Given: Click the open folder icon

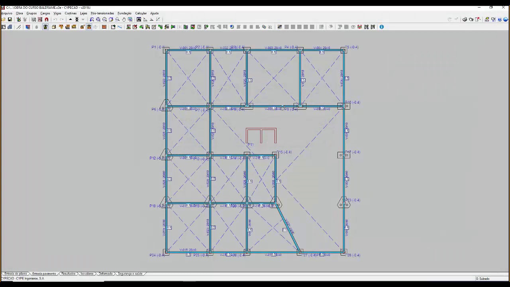Looking at the screenshot, I should (x=3, y=19).
